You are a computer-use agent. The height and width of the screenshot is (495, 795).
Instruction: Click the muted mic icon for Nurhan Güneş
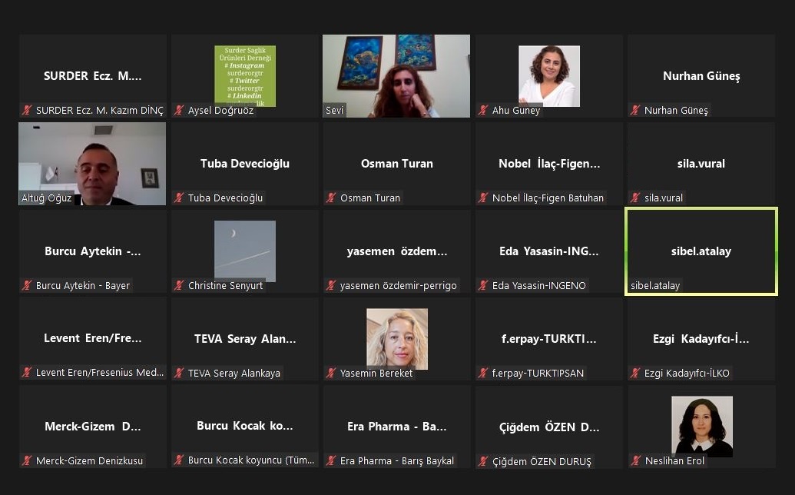click(635, 111)
